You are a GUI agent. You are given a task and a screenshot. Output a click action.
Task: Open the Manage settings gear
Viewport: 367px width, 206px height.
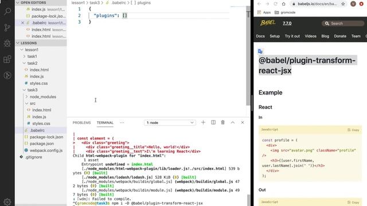point(7,202)
